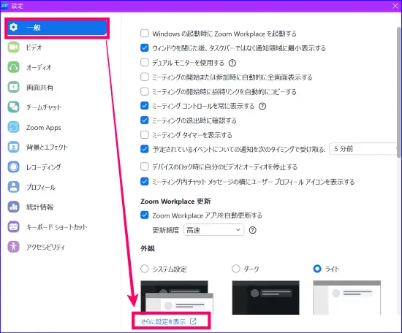The width and height of the screenshot is (402, 333).
Task: Close the 設定 window
Action: click(395, 6)
